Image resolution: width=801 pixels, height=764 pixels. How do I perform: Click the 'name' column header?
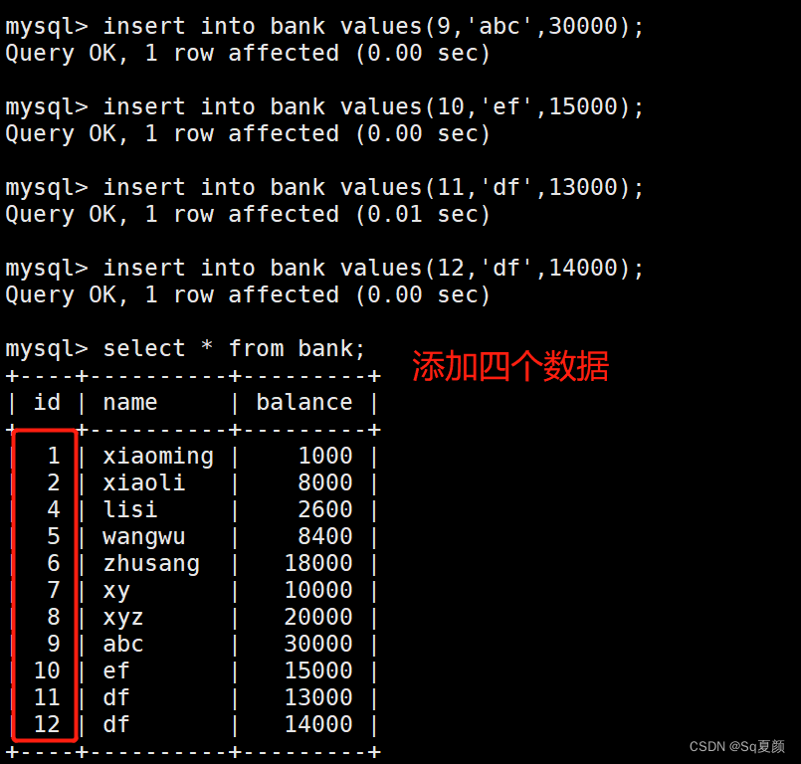(130, 403)
